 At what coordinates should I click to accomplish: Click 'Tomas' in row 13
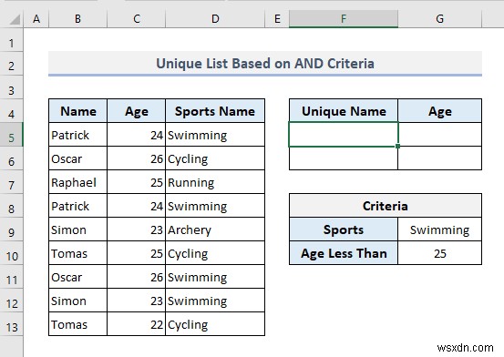[x=78, y=324]
